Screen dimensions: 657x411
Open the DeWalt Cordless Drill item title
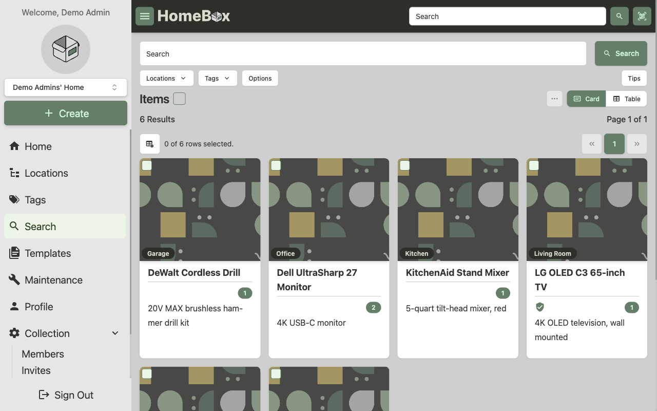click(194, 273)
